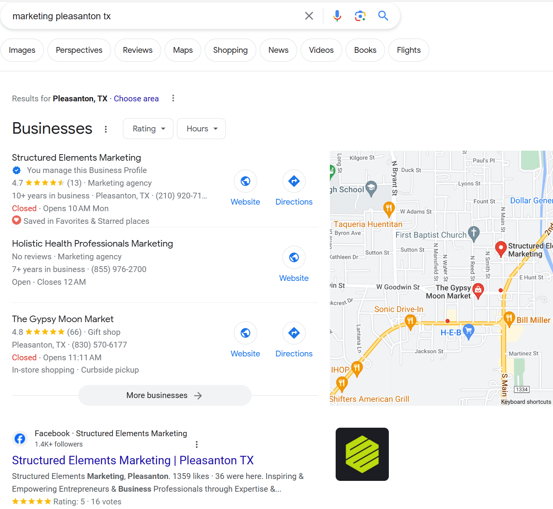Switch to the Reviews tab
This screenshot has height=509, width=553.
point(138,50)
